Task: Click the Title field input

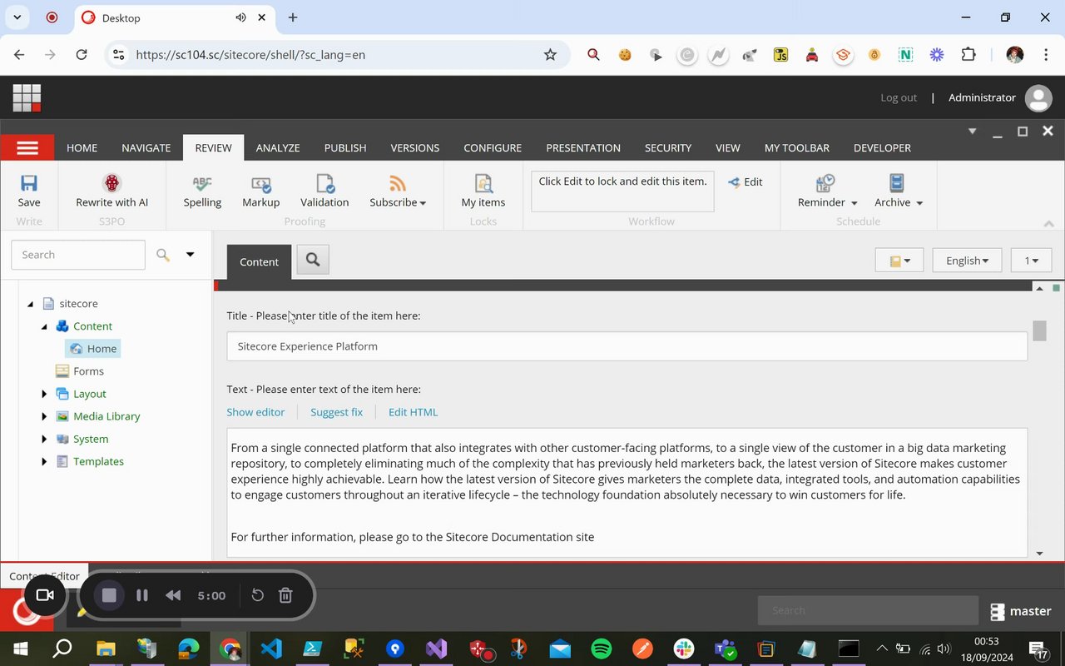Action: [627, 346]
